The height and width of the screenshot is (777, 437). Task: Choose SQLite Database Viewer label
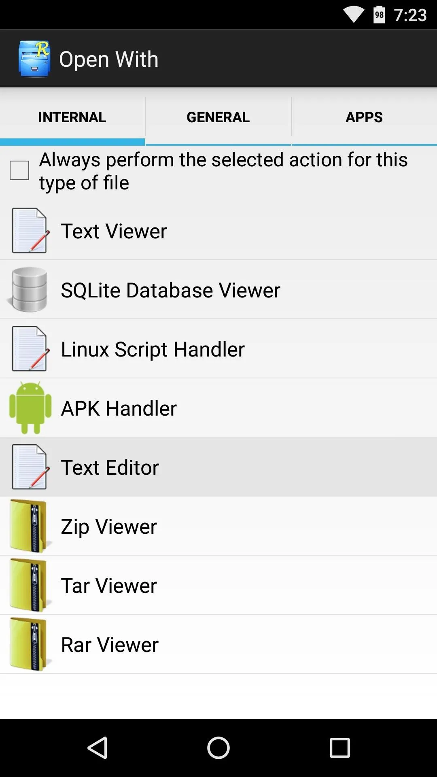(x=170, y=290)
